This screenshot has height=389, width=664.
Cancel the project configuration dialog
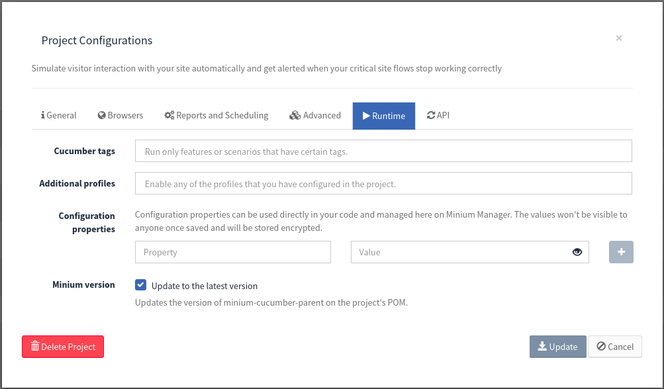[x=615, y=347]
